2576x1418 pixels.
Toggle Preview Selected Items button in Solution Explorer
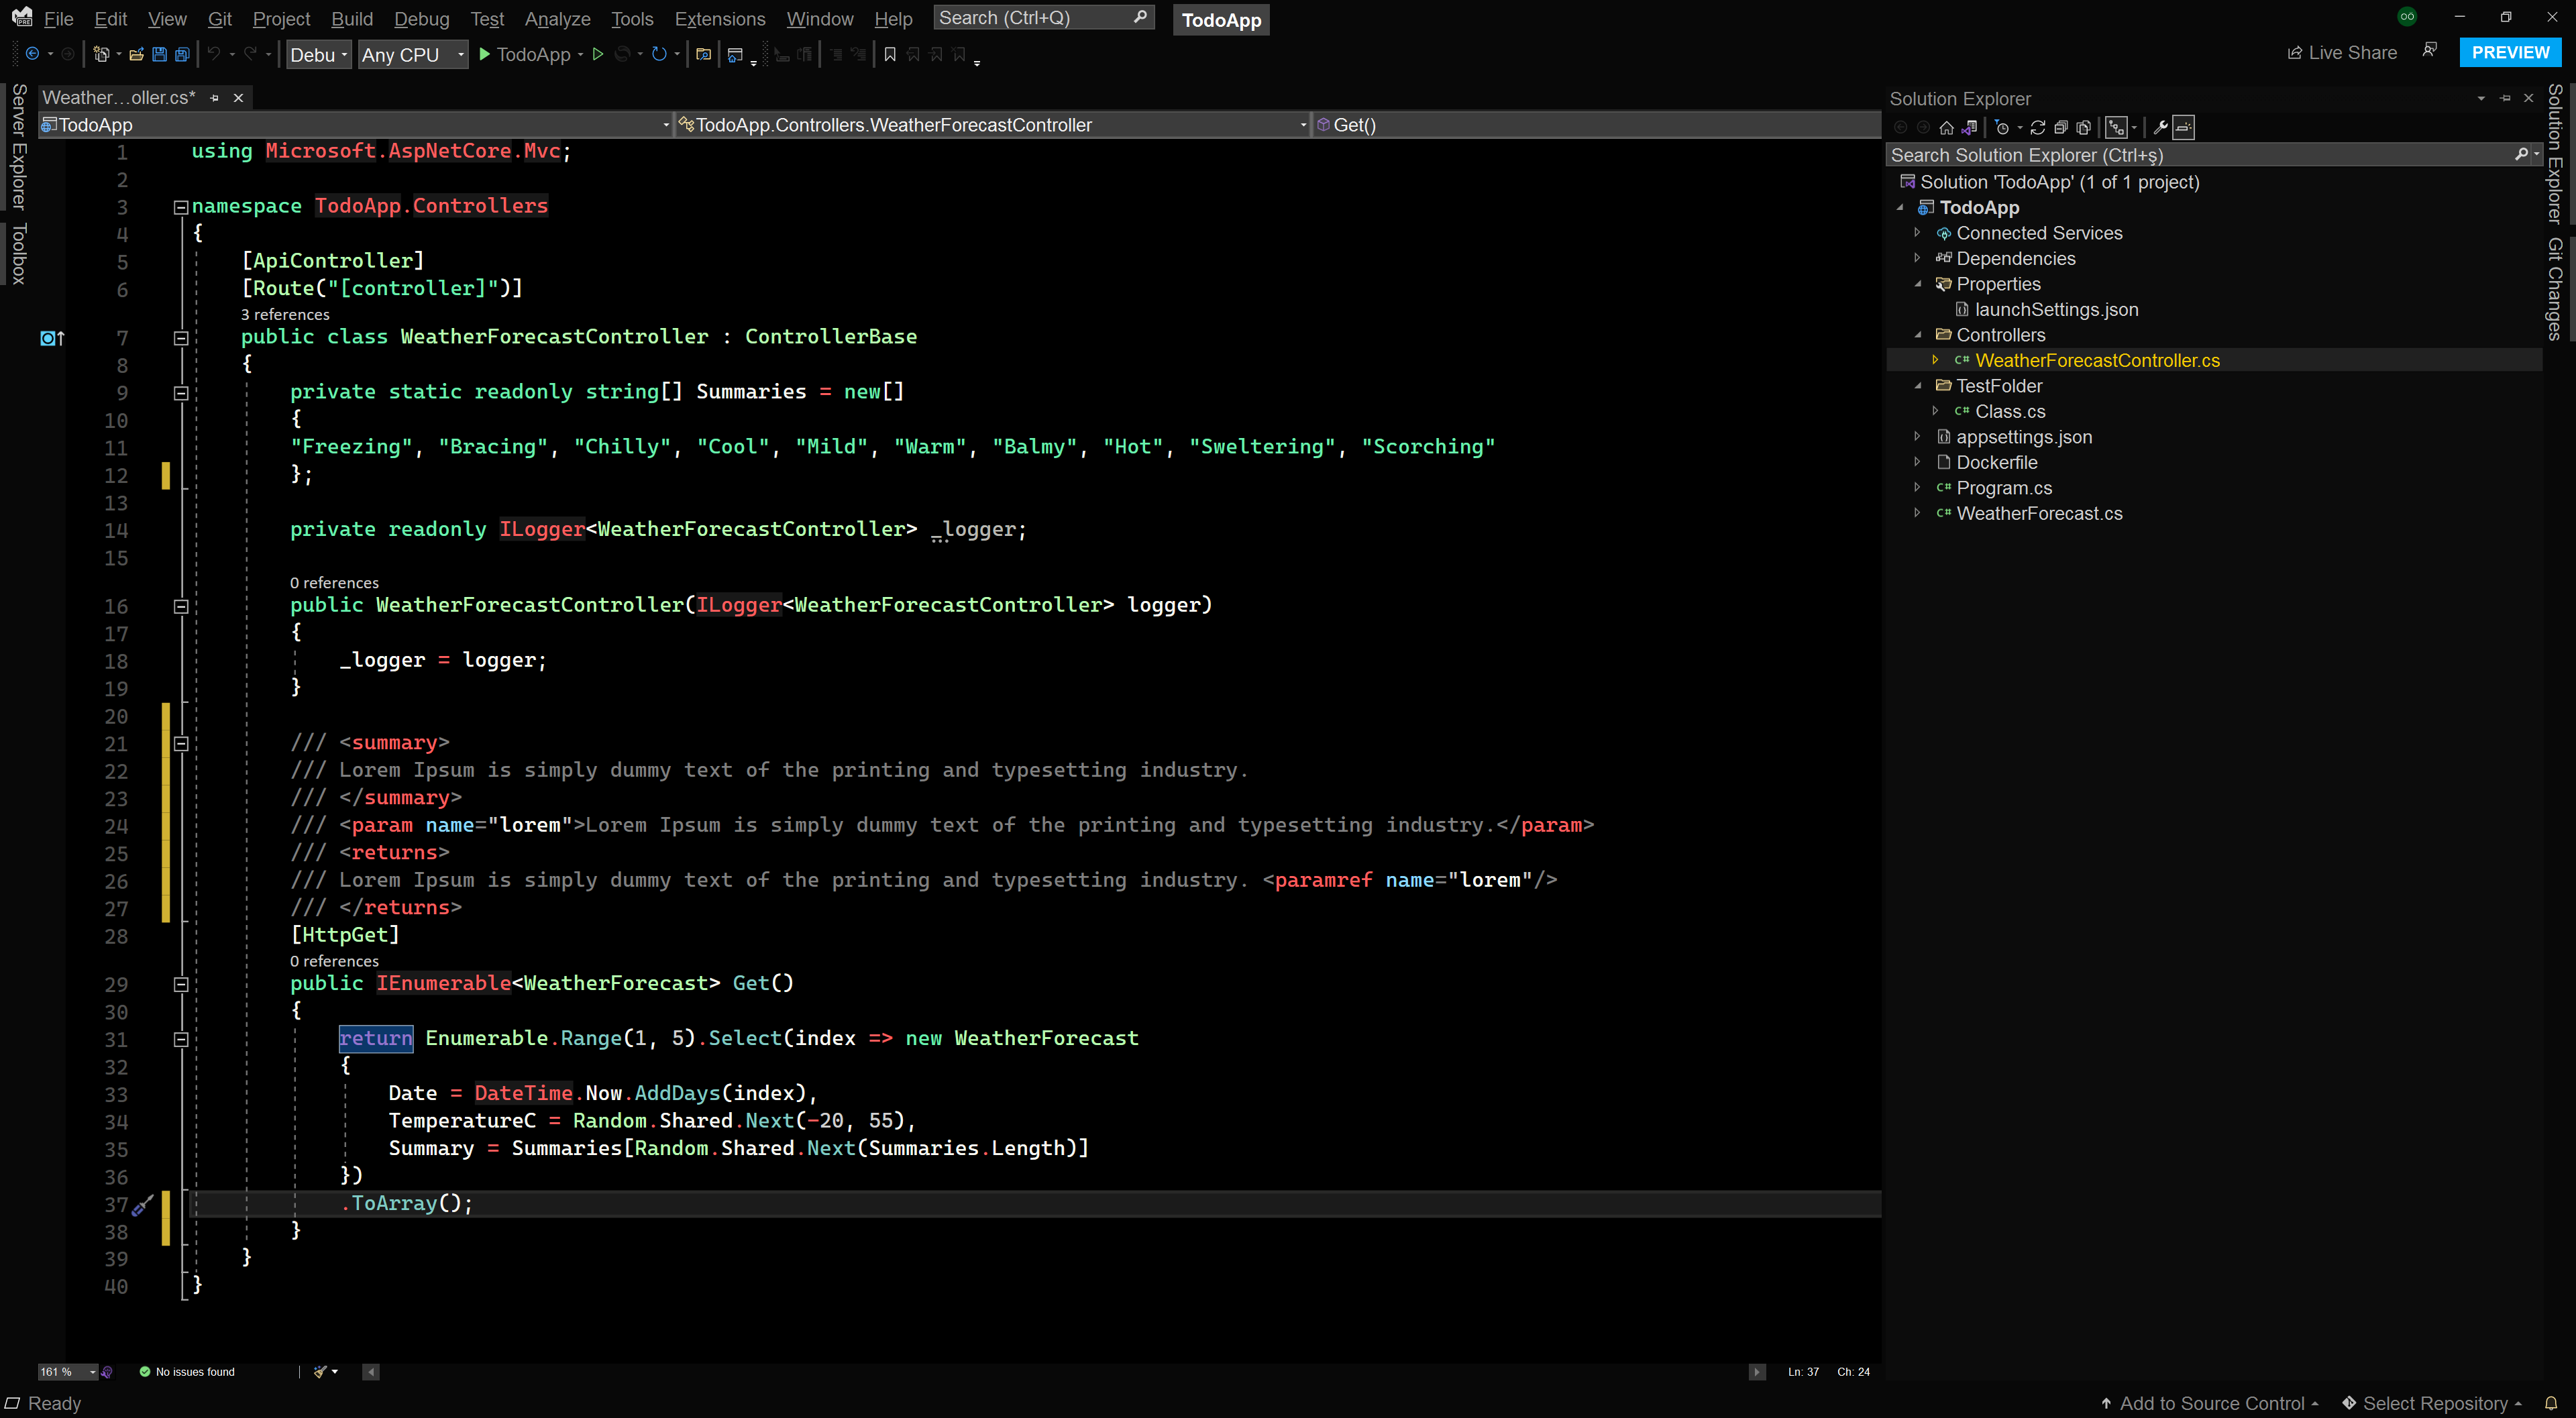pyautogui.click(x=2184, y=127)
